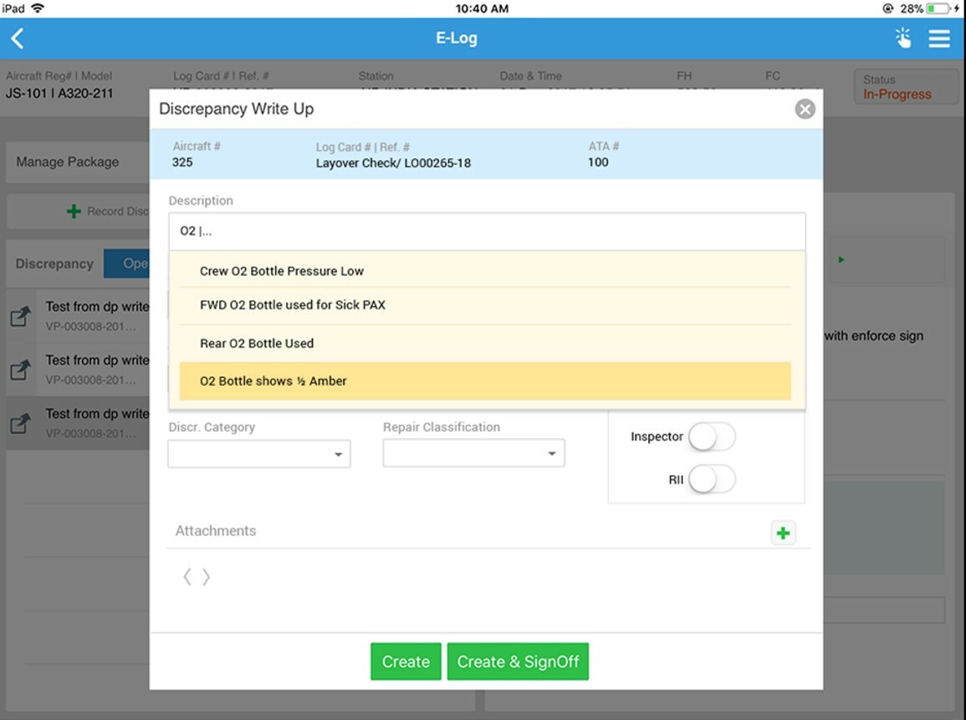Enable the Inspector toggle

coord(712,437)
